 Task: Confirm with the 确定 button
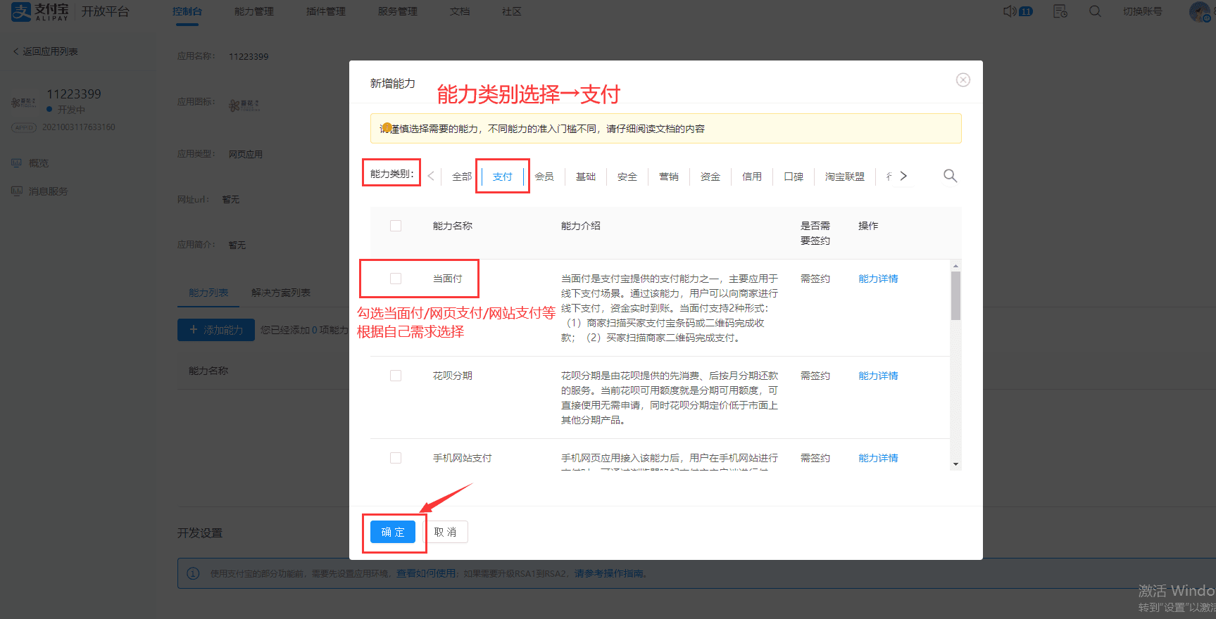click(393, 532)
